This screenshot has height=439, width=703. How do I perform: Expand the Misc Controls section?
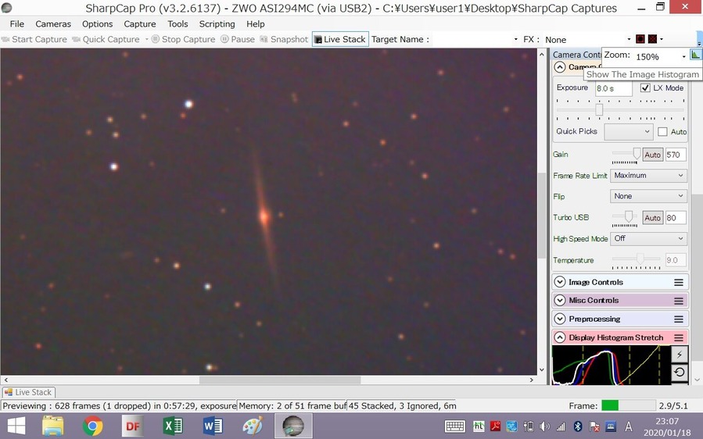coord(560,300)
